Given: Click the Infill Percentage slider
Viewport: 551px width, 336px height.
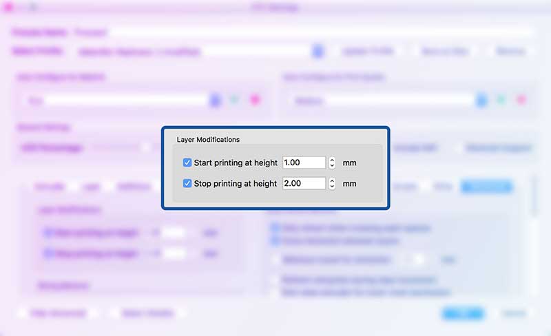Looking at the screenshot, I should pos(117,147).
